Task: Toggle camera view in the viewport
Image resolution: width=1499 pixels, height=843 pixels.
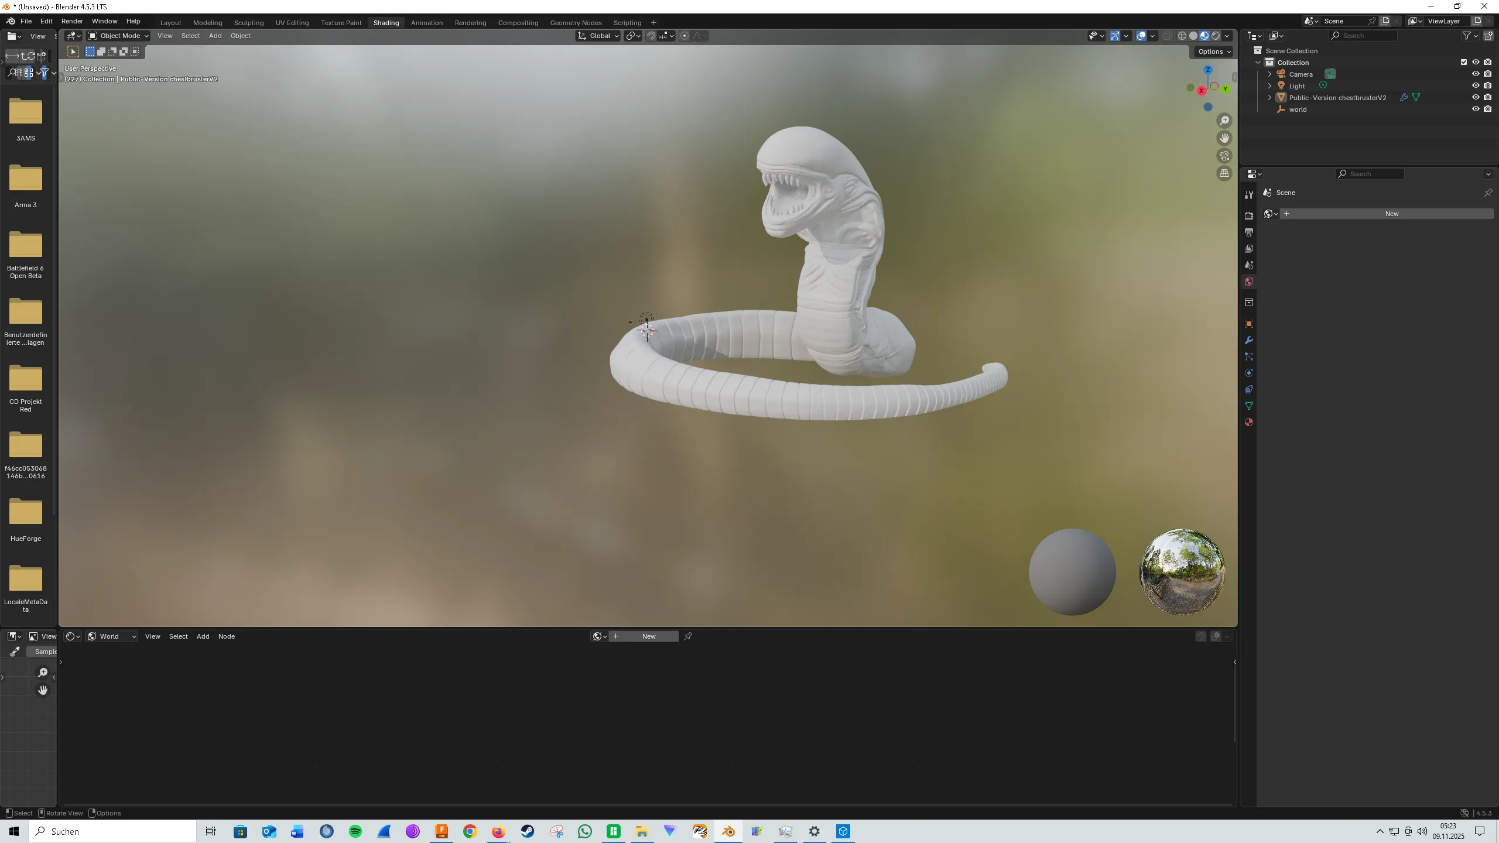Action: pyautogui.click(x=1224, y=156)
